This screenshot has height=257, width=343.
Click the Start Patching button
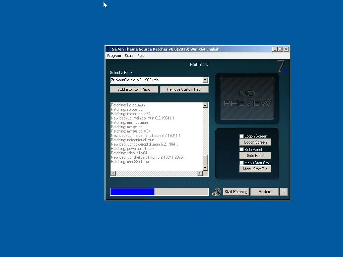[236, 192]
